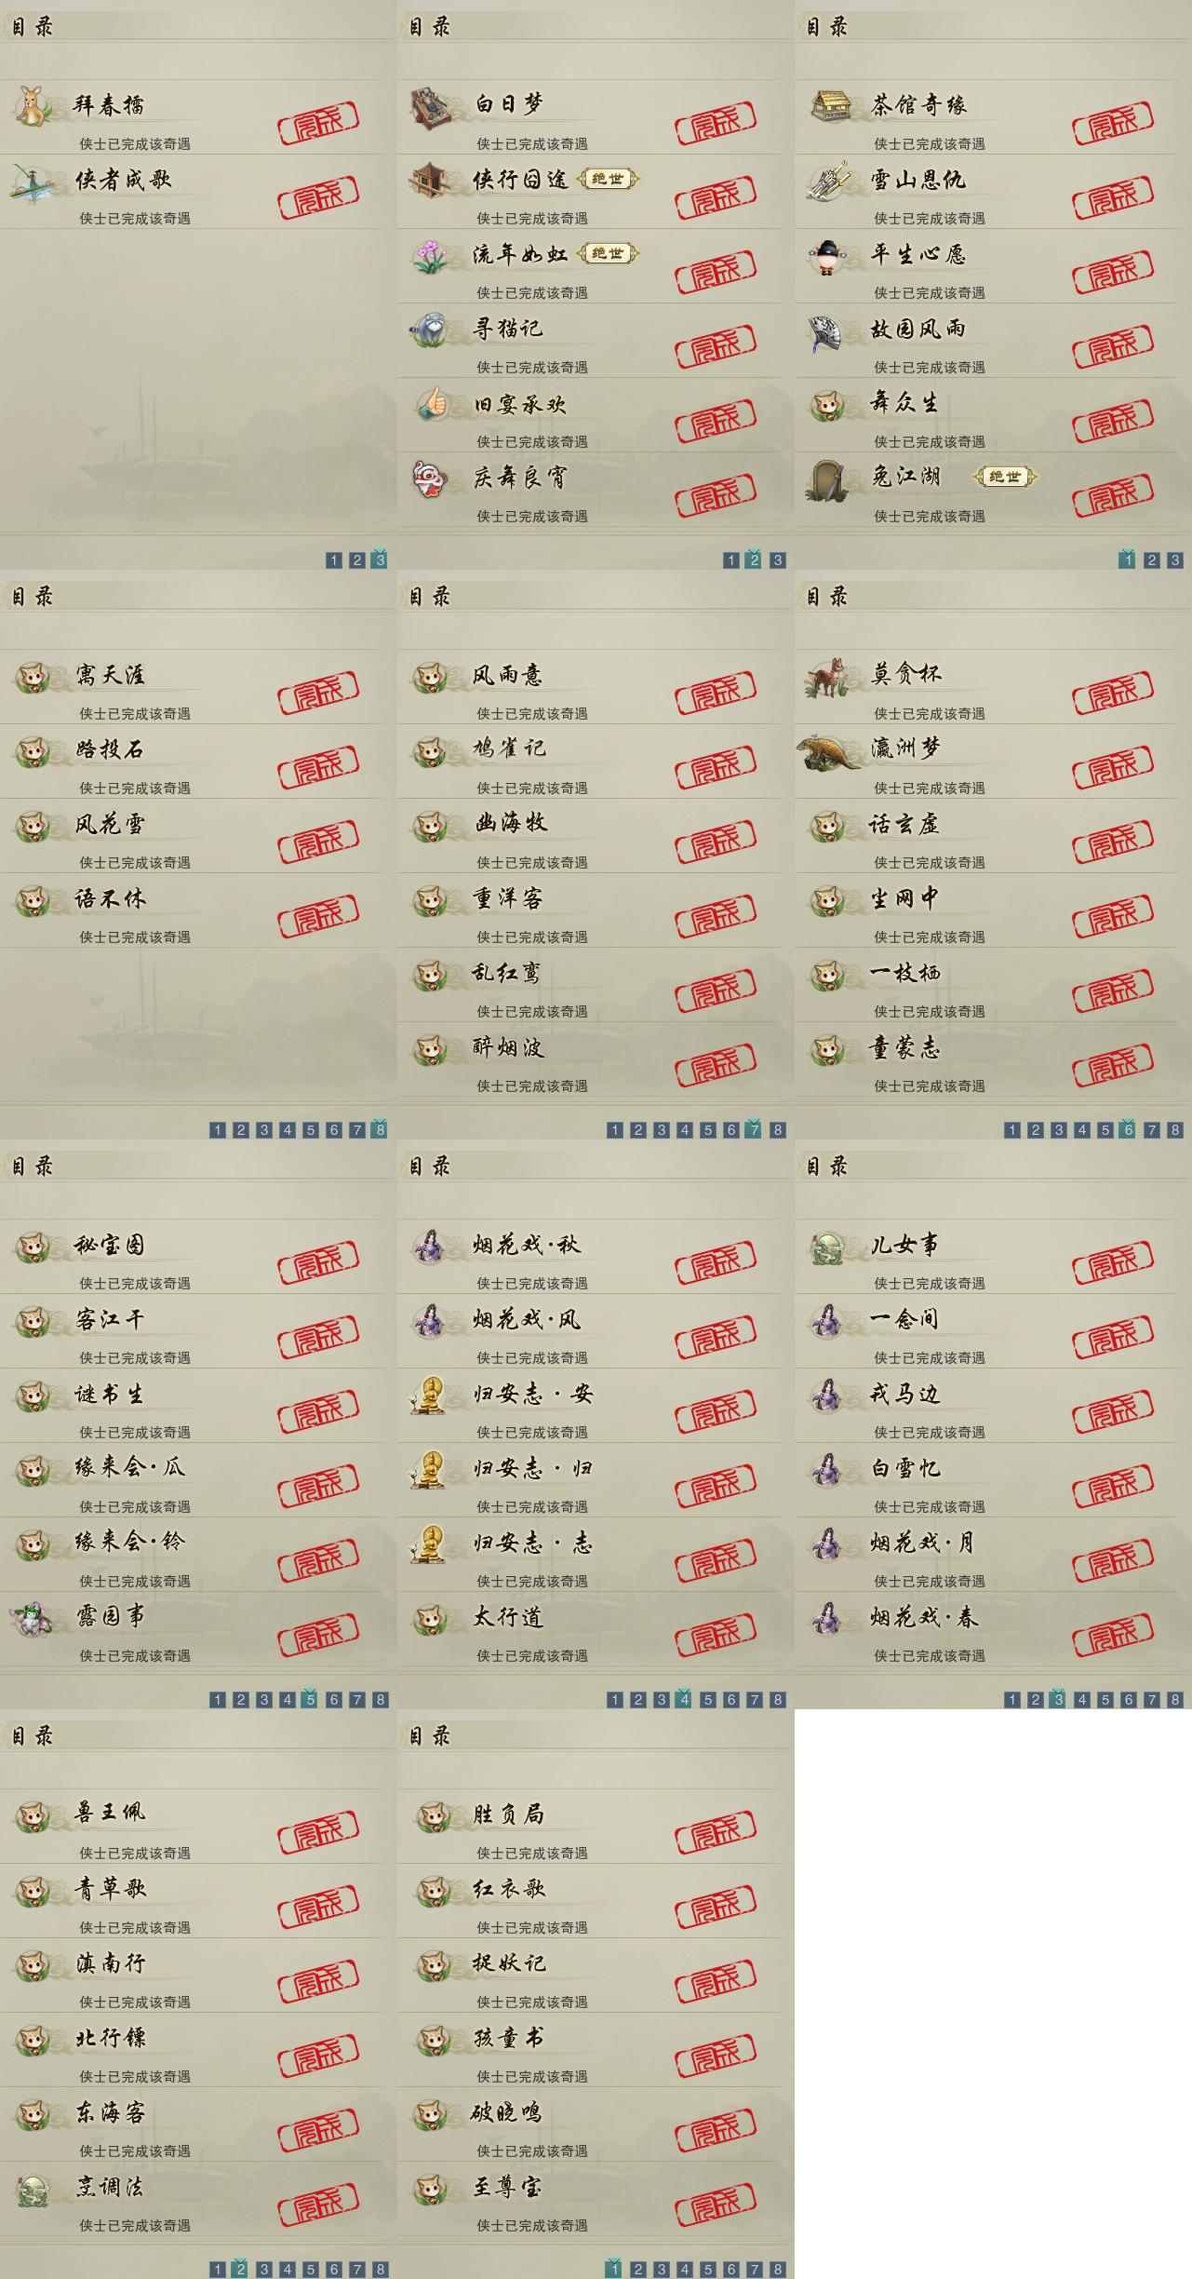The image size is (1192, 2279).
Task: Open the 寻猫记 adventure entry
Action: click(x=596, y=340)
